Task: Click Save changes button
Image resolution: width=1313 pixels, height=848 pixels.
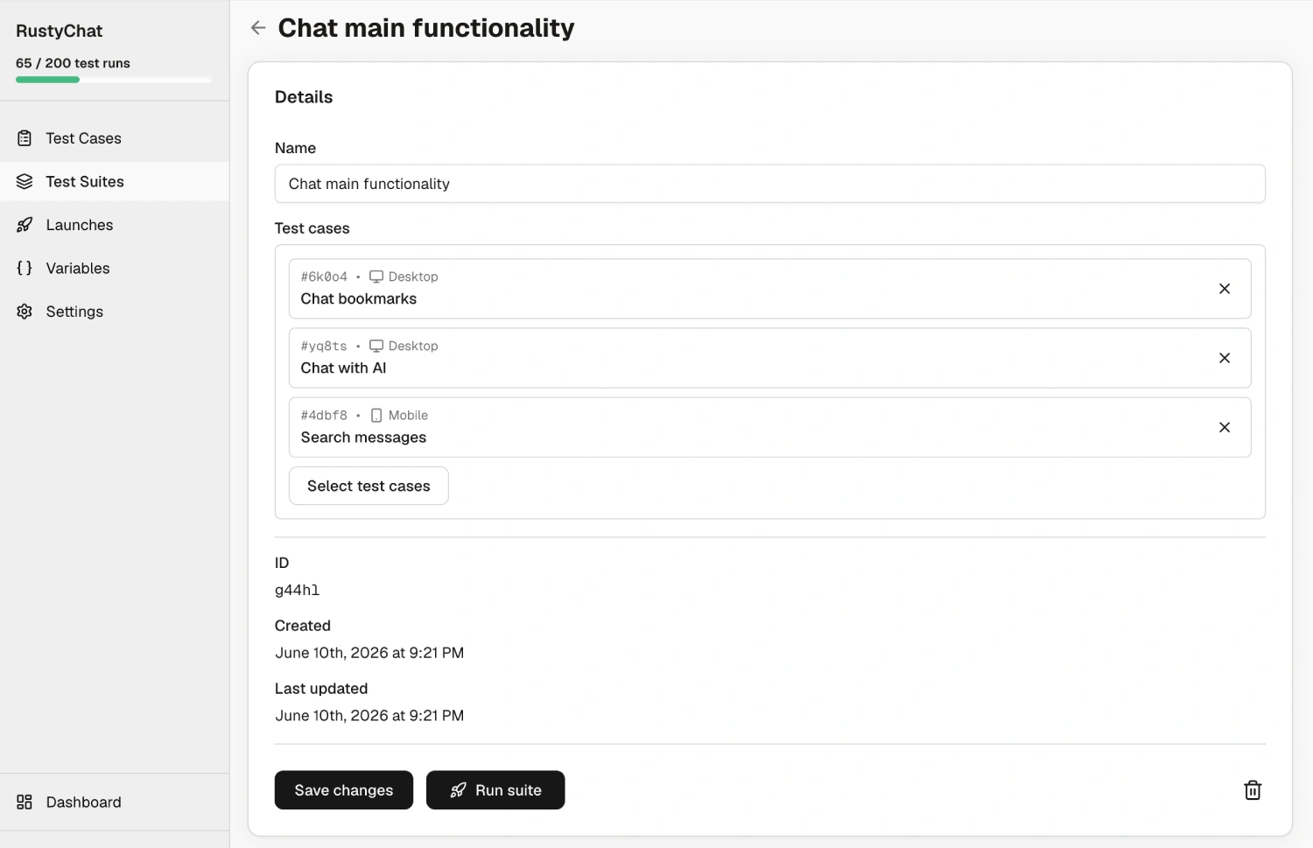Action: [344, 790]
